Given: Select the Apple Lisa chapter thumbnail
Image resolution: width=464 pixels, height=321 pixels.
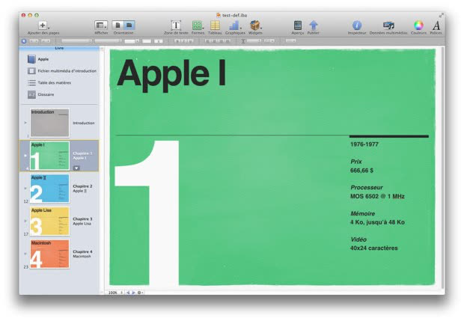Looking at the screenshot, I should pyautogui.click(x=49, y=221).
